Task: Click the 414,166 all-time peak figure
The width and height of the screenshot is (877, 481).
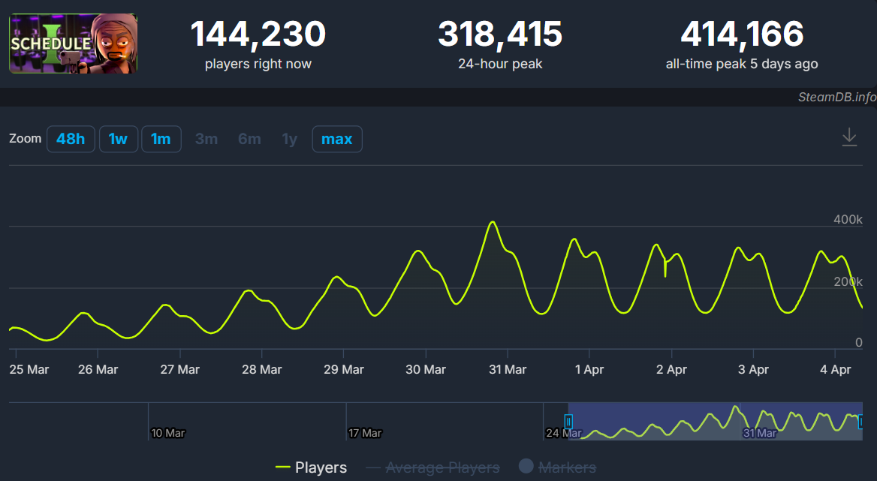Action: [741, 35]
